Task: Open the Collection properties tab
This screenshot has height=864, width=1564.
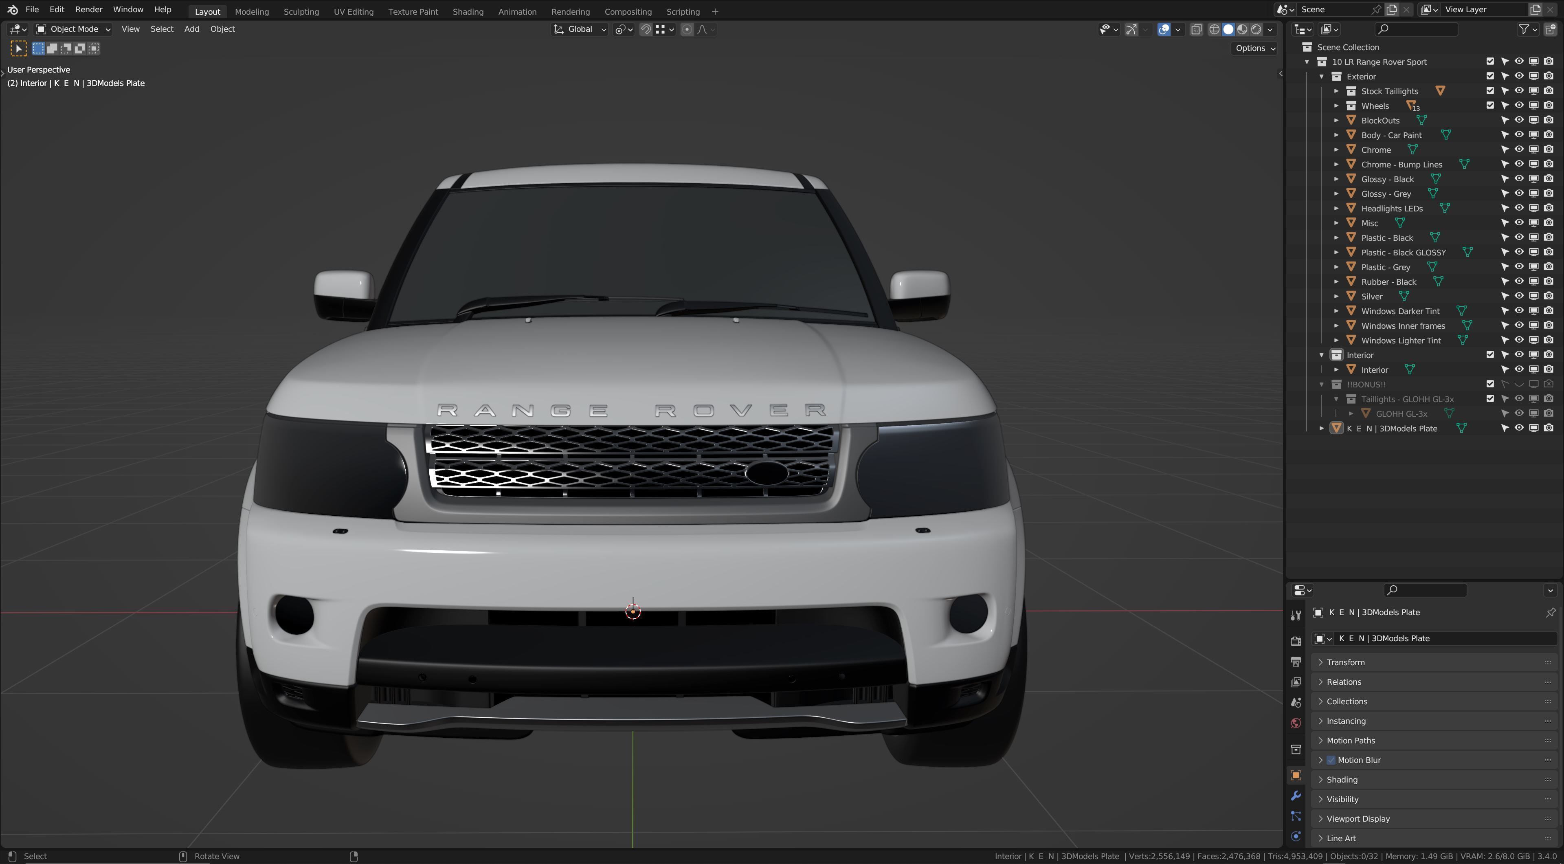Action: (x=1296, y=749)
